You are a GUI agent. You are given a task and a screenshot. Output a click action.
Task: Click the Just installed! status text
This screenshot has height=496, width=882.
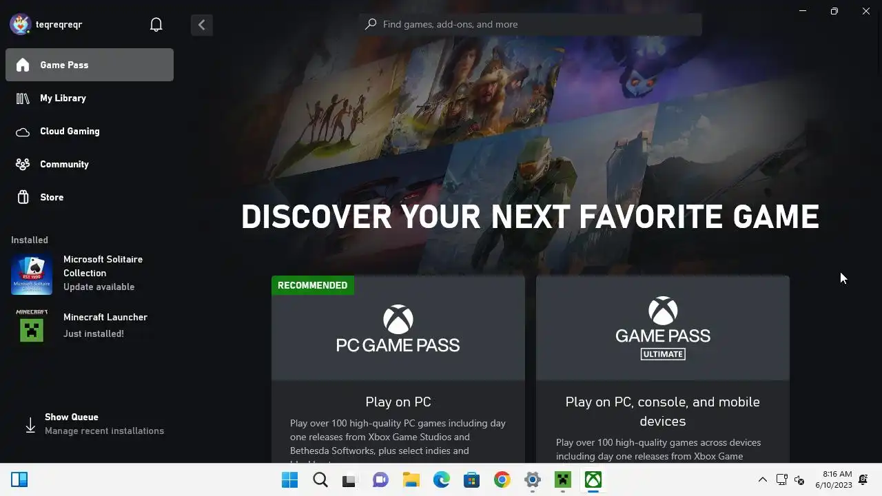(x=94, y=333)
